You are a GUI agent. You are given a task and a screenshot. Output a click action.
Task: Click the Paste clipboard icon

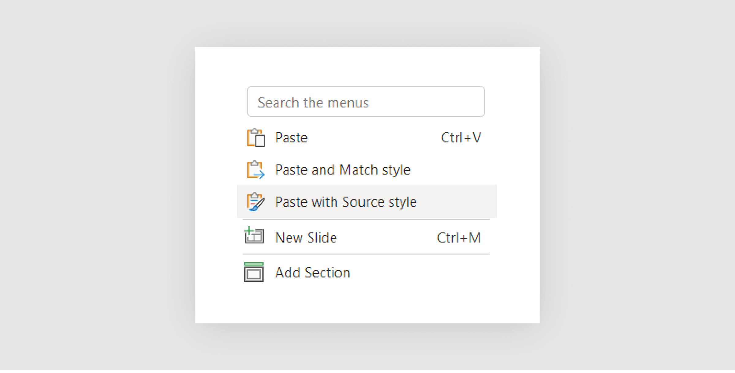point(256,138)
